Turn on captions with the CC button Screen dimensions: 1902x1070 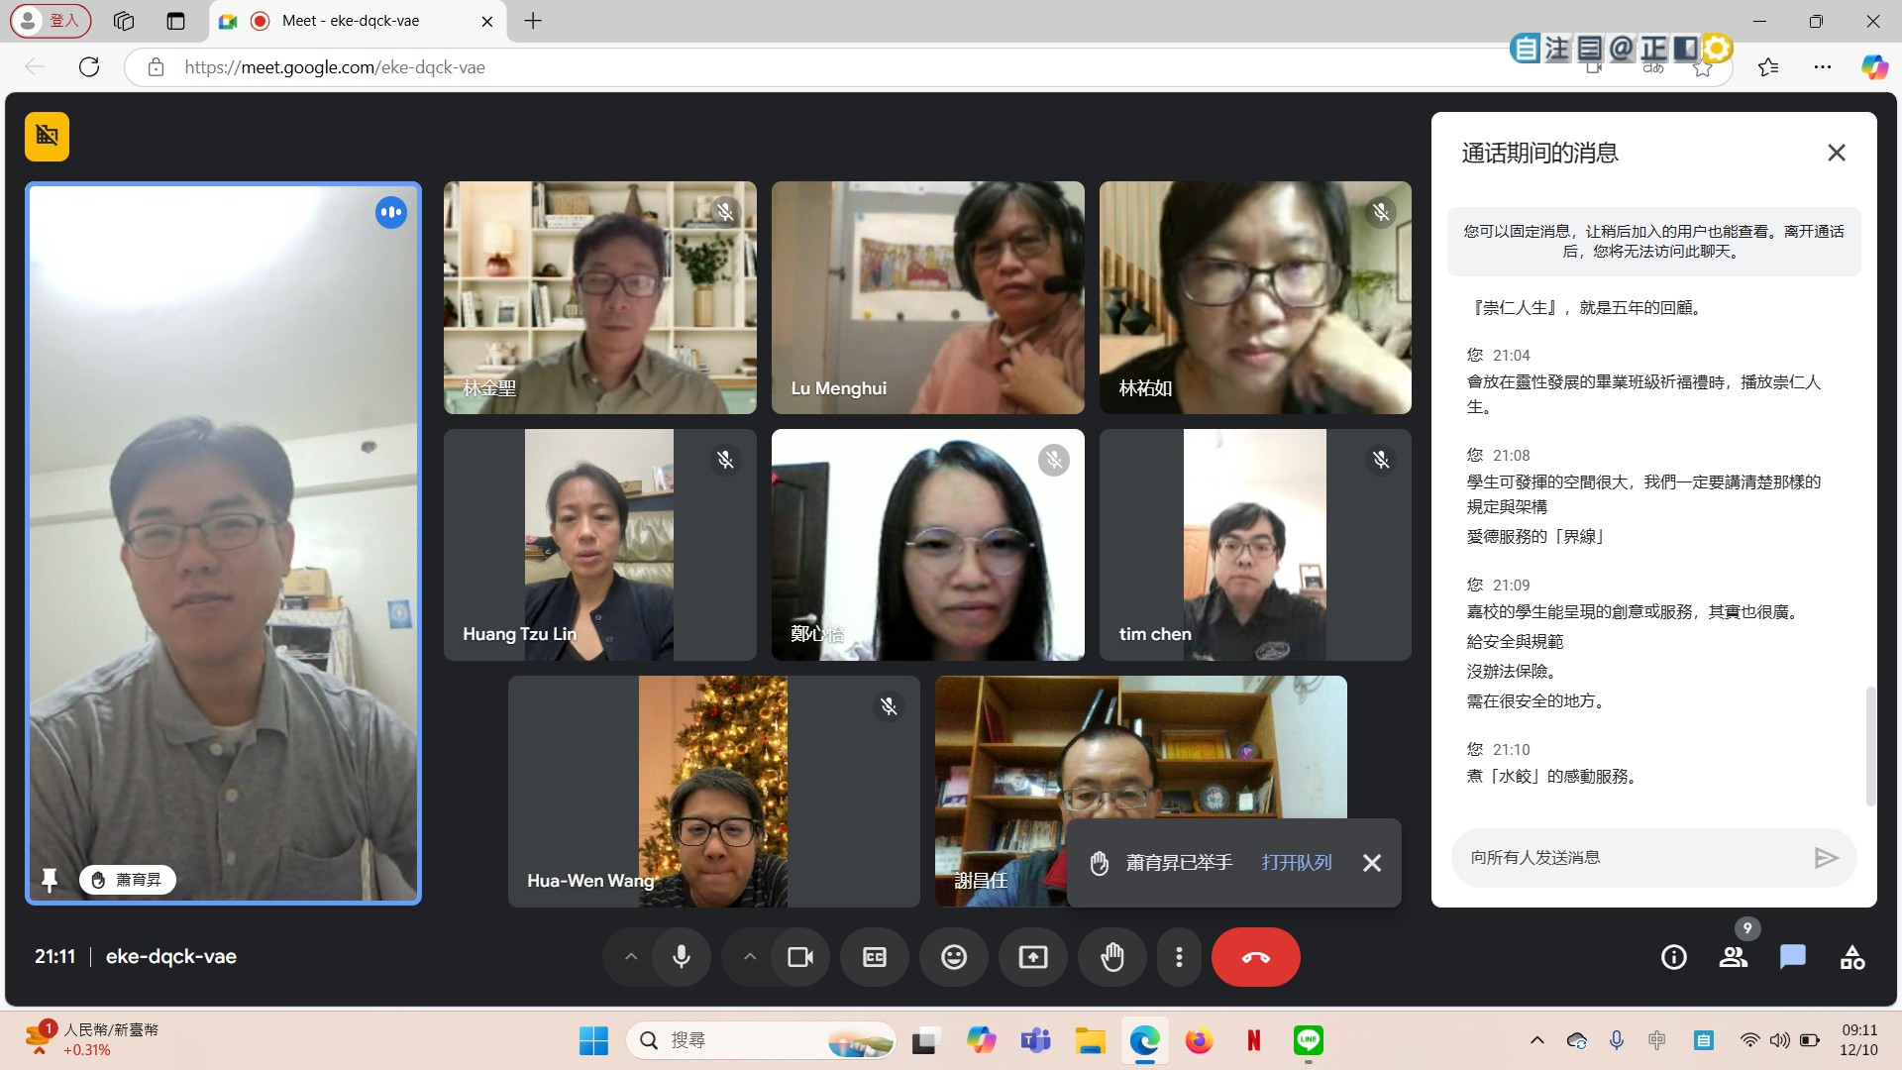[x=875, y=957]
